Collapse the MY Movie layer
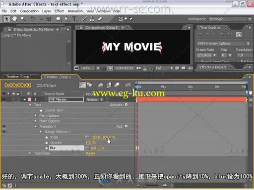This screenshot has height=190, width=254. pos(25,99)
